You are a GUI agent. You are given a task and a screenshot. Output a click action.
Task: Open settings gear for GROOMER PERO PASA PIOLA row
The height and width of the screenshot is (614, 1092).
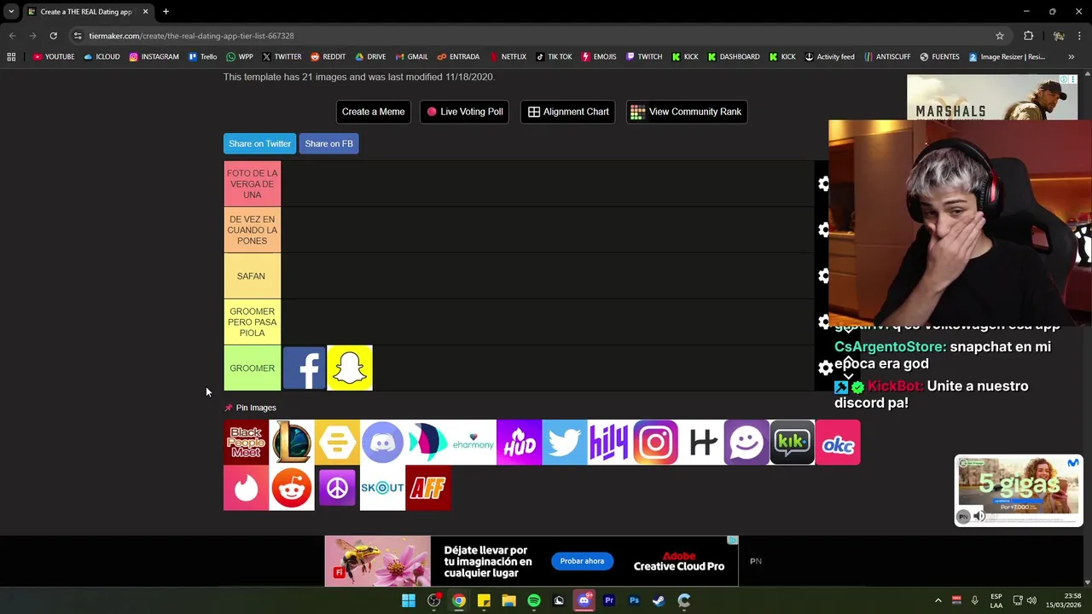click(823, 322)
